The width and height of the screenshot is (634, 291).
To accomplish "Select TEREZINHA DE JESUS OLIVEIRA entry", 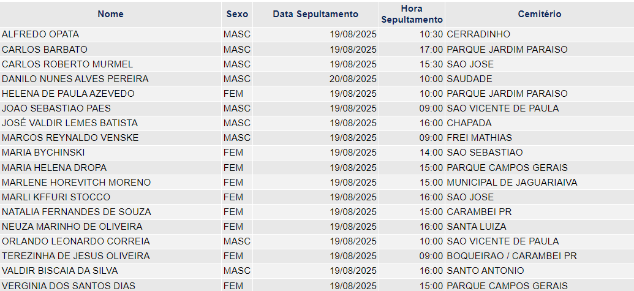I will pyautogui.click(x=75, y=256).
